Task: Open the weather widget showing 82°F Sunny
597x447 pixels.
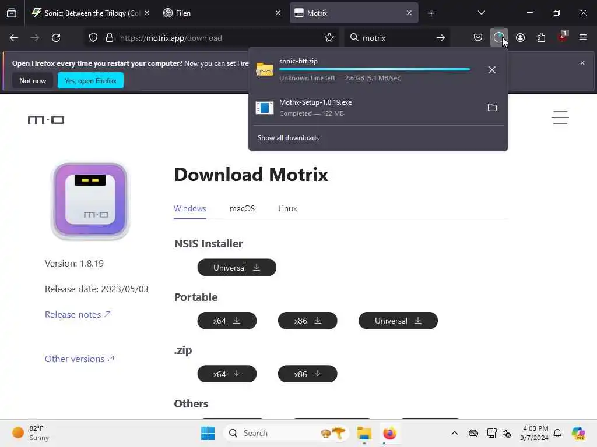Action: tap(31, 433)
